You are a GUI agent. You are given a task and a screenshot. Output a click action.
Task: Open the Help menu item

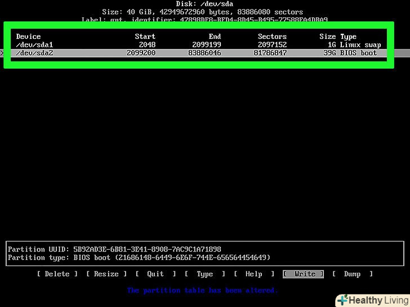coord(253,274)
